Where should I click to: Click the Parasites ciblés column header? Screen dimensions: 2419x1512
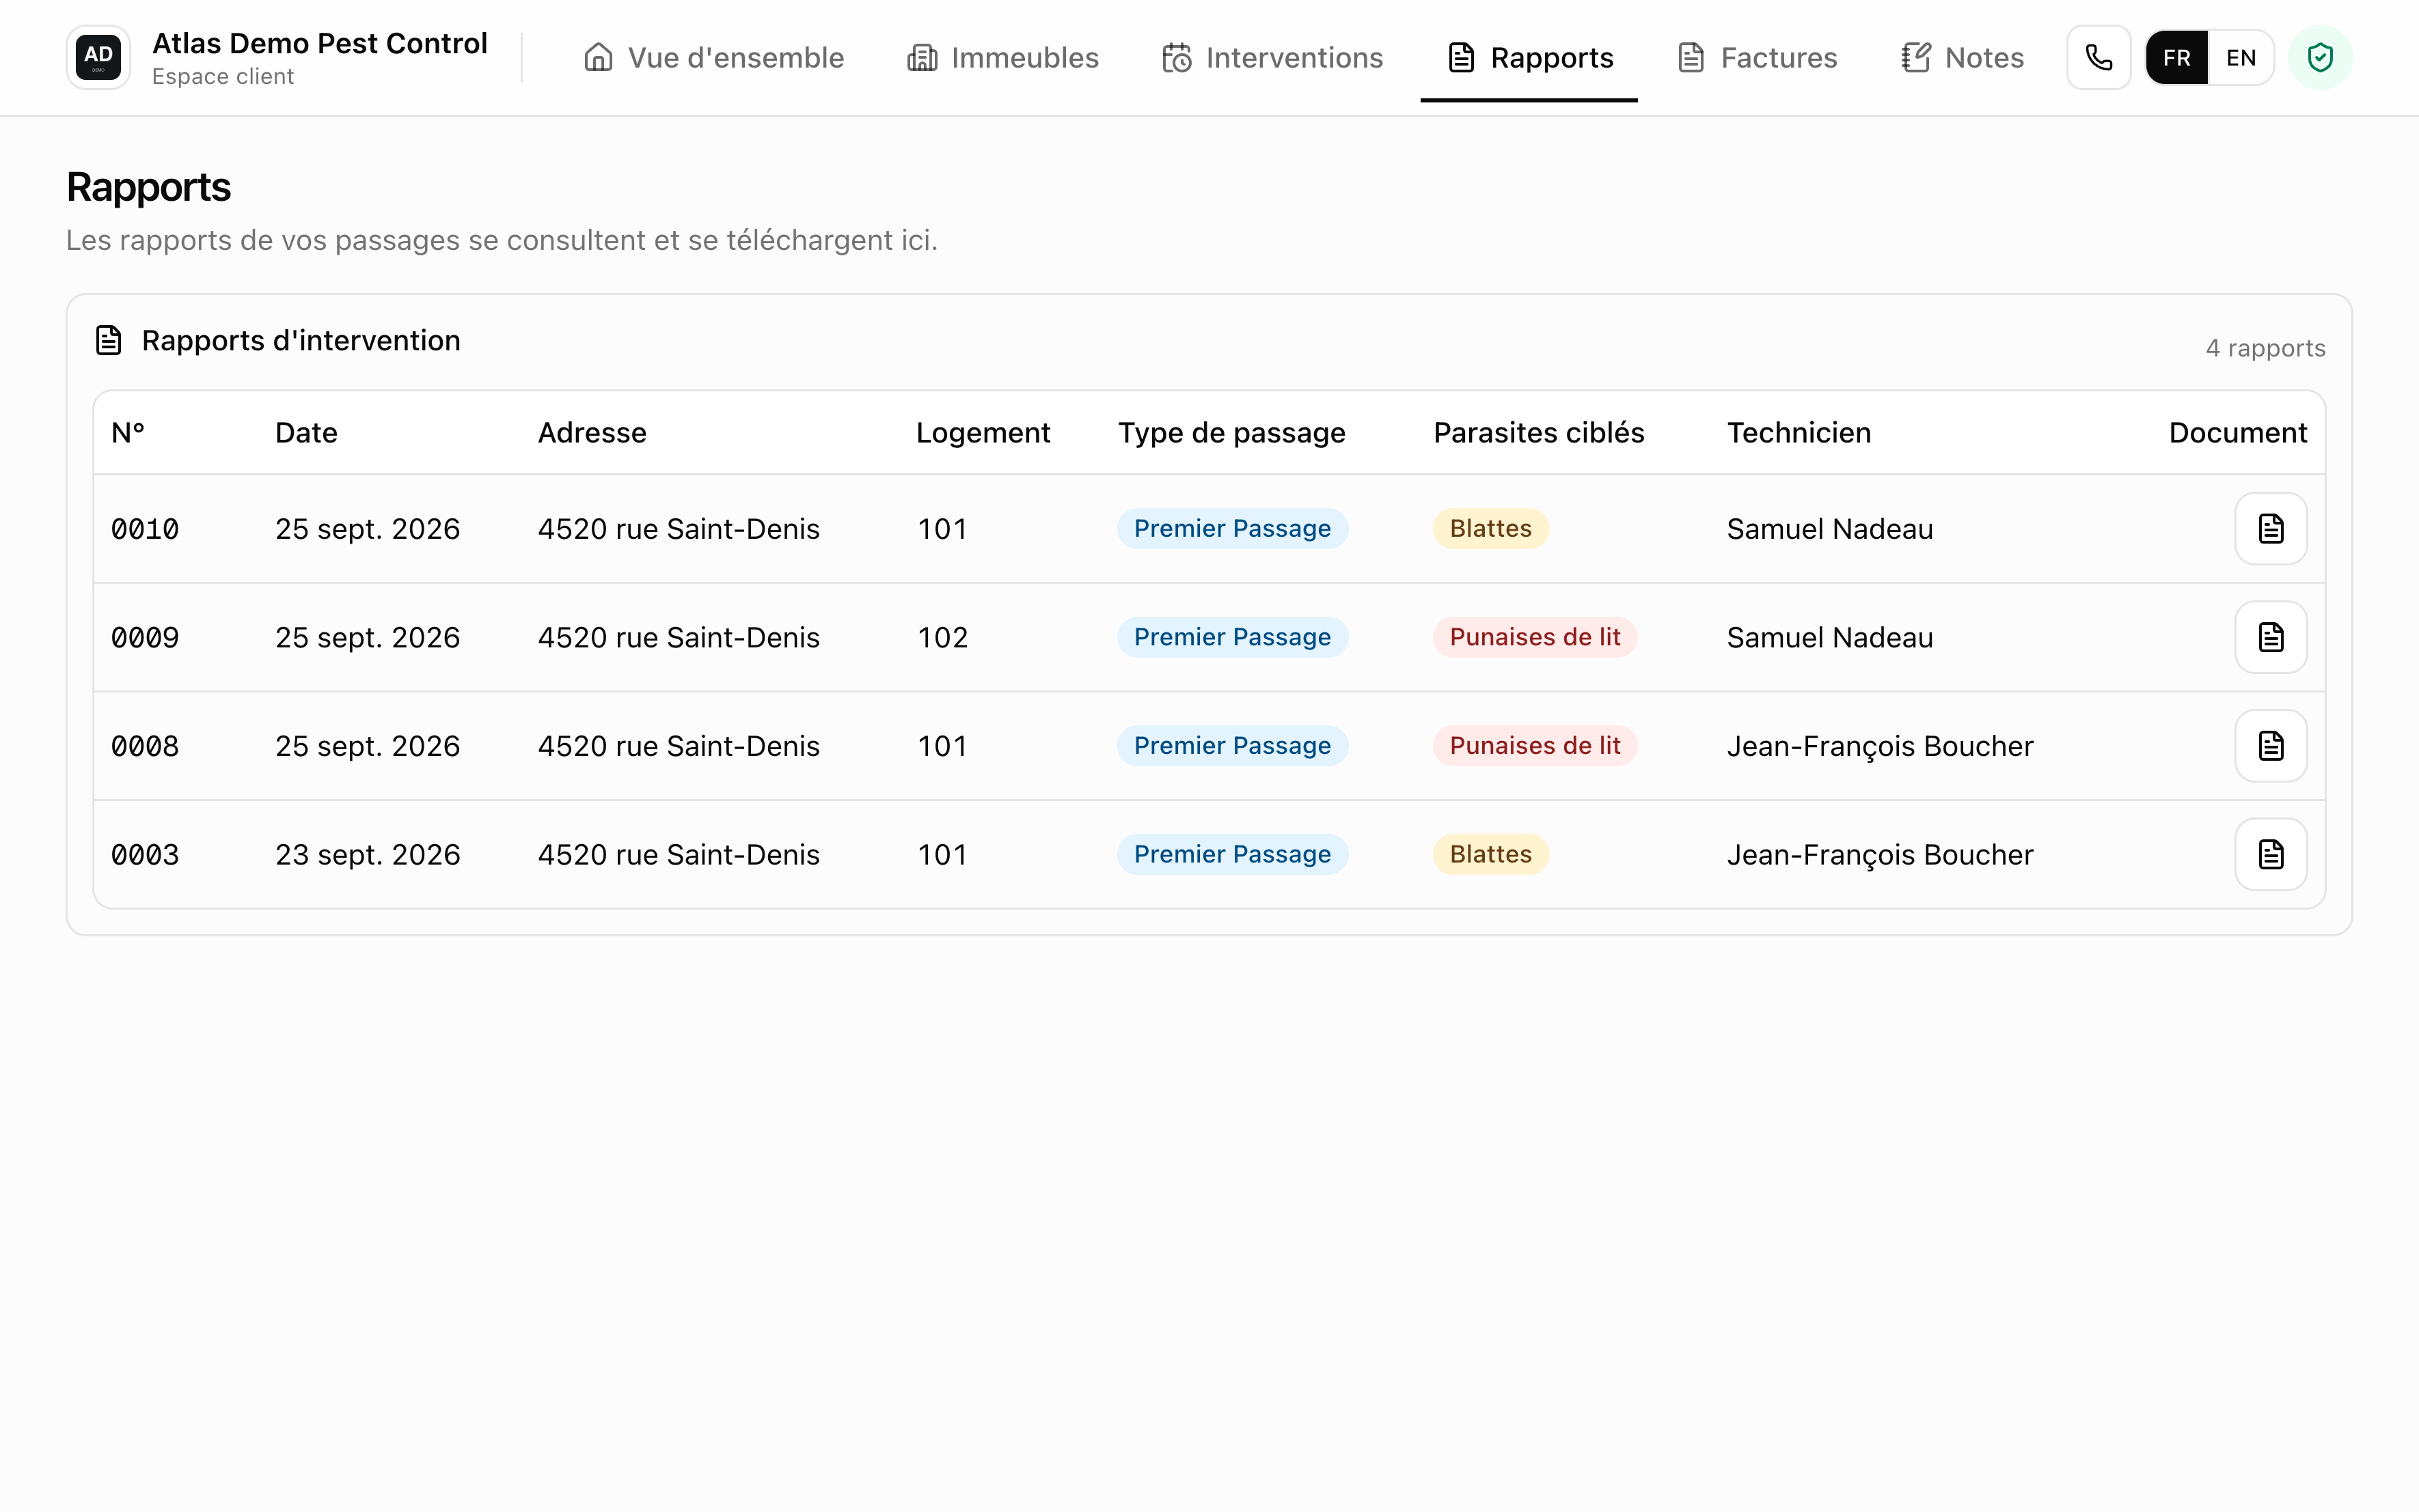coord(1539,433)
